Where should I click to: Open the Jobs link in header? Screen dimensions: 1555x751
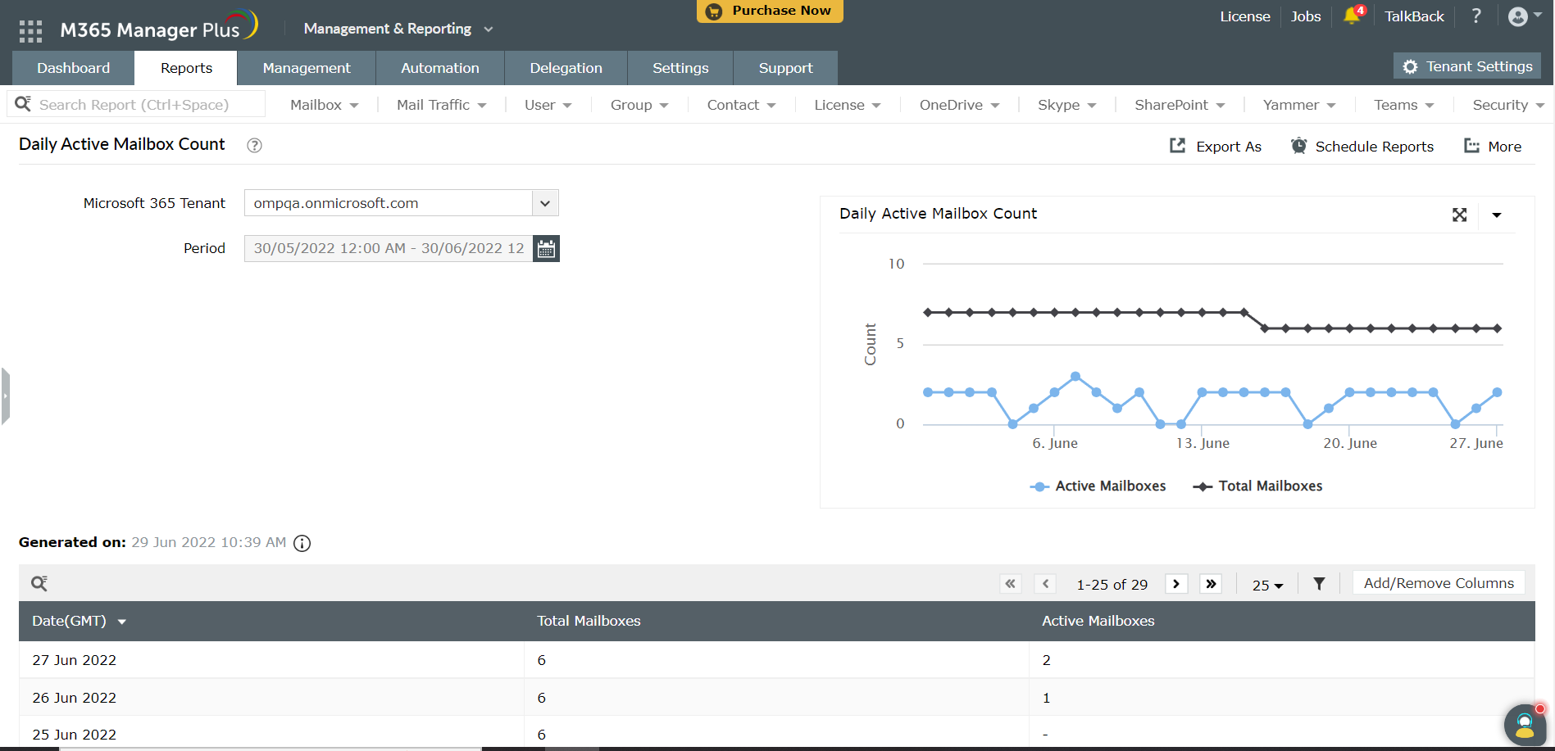(1306, 16)
